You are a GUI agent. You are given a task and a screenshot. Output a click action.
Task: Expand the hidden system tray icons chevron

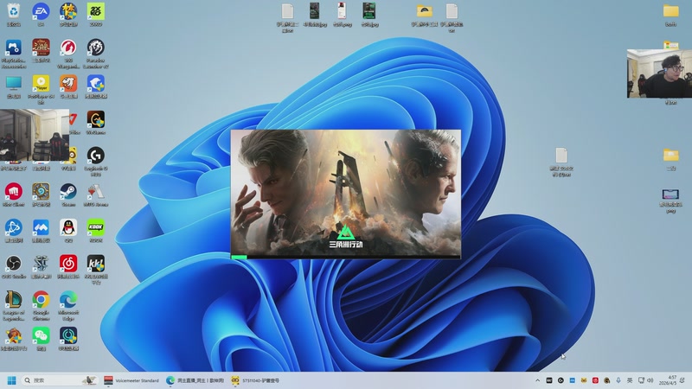click(537, 380)
